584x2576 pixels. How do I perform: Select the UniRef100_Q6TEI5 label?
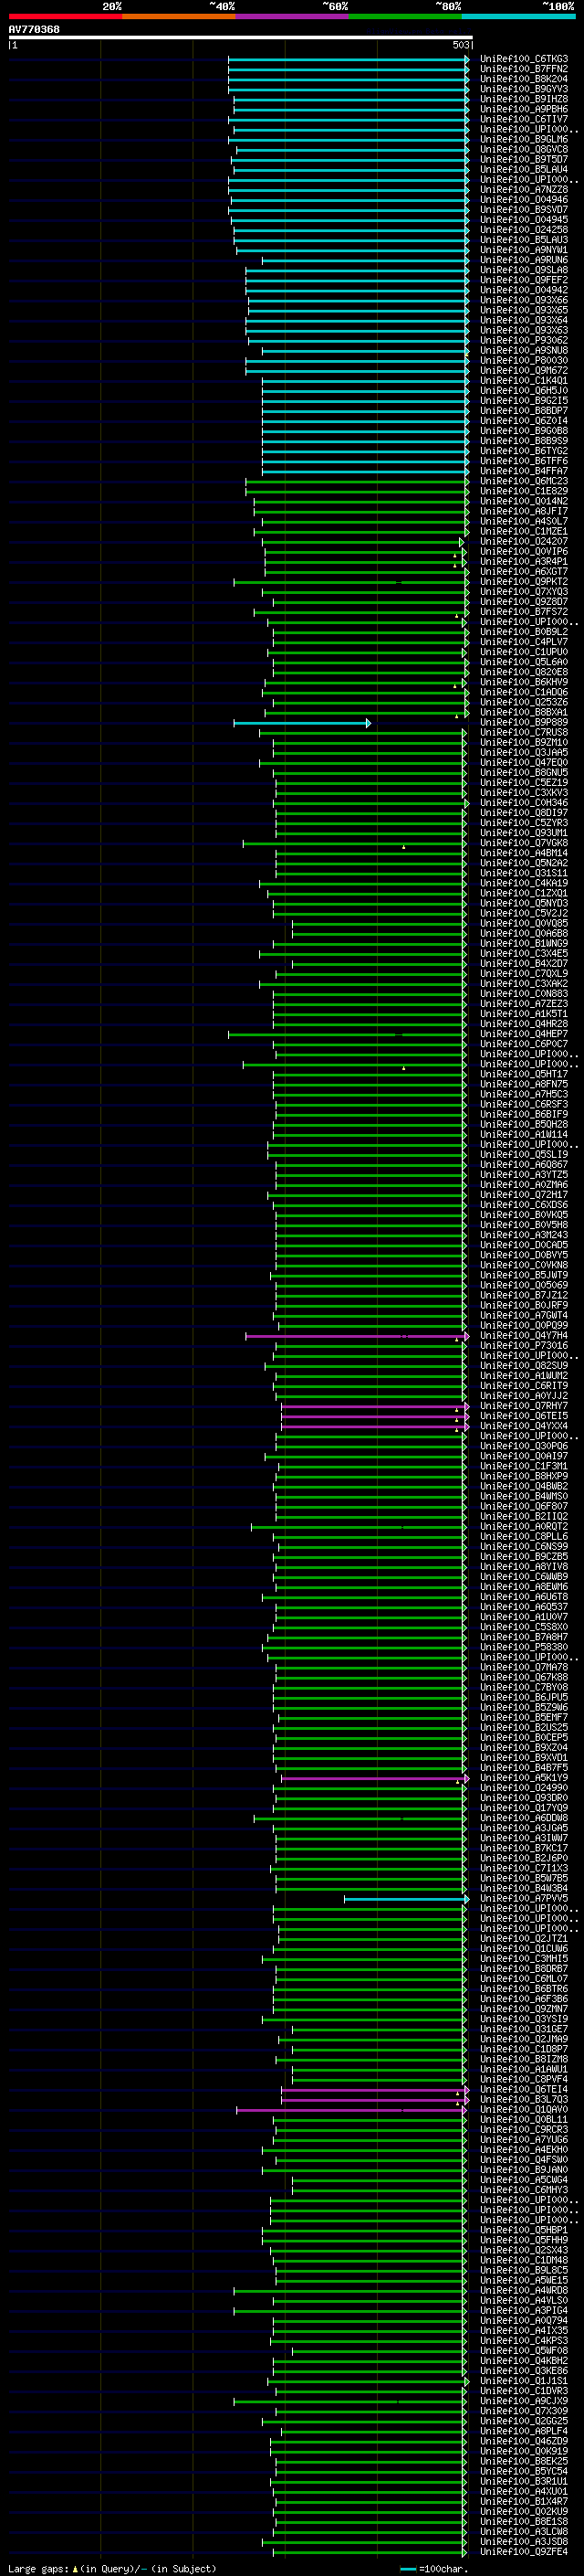[x=524, y=1416]
